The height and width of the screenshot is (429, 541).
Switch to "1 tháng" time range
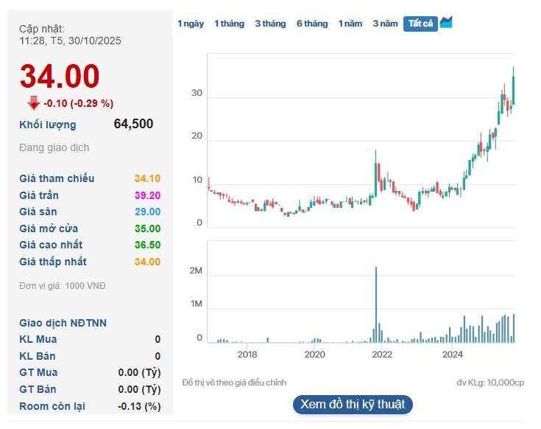229,24
